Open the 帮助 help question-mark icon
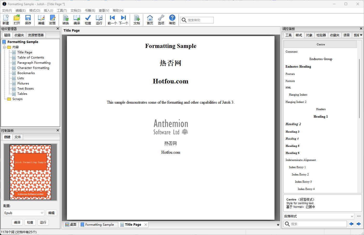The image size is (364, 235). tap(172, 20)
